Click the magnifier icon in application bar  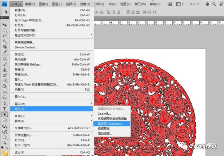pos(214,4)
